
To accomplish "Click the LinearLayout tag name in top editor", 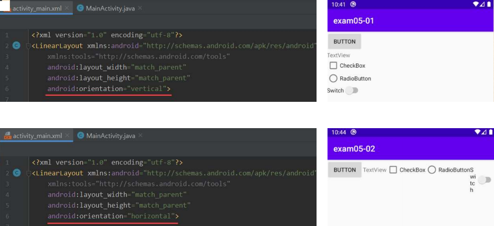I will pyautogui.click(x=59, y=46).
